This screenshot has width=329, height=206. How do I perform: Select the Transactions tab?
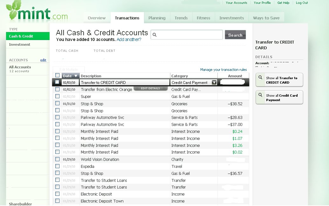(127, 18)
